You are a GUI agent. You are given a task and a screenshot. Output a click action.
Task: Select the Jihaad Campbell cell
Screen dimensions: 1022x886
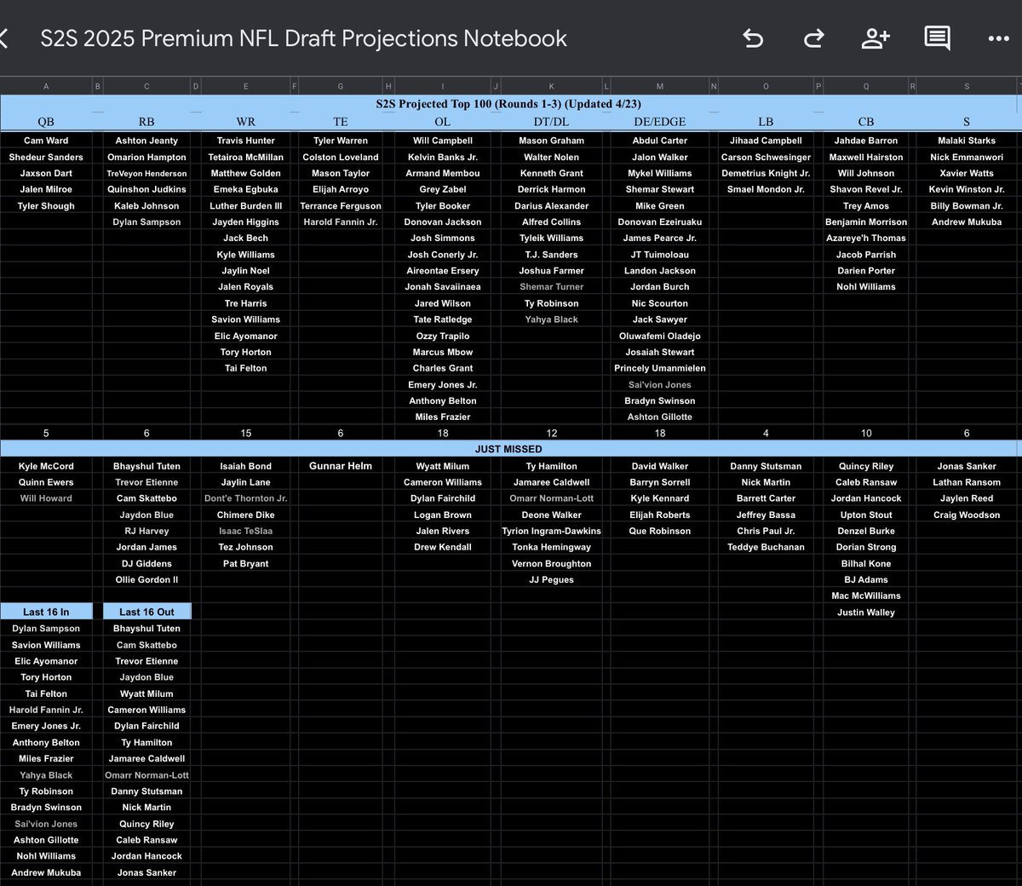click(x=766, y=141)
